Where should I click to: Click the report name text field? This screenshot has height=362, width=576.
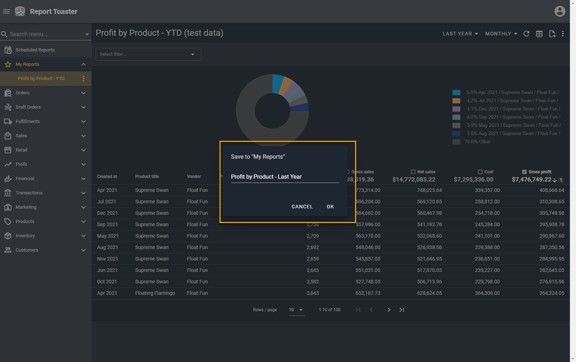284,177
